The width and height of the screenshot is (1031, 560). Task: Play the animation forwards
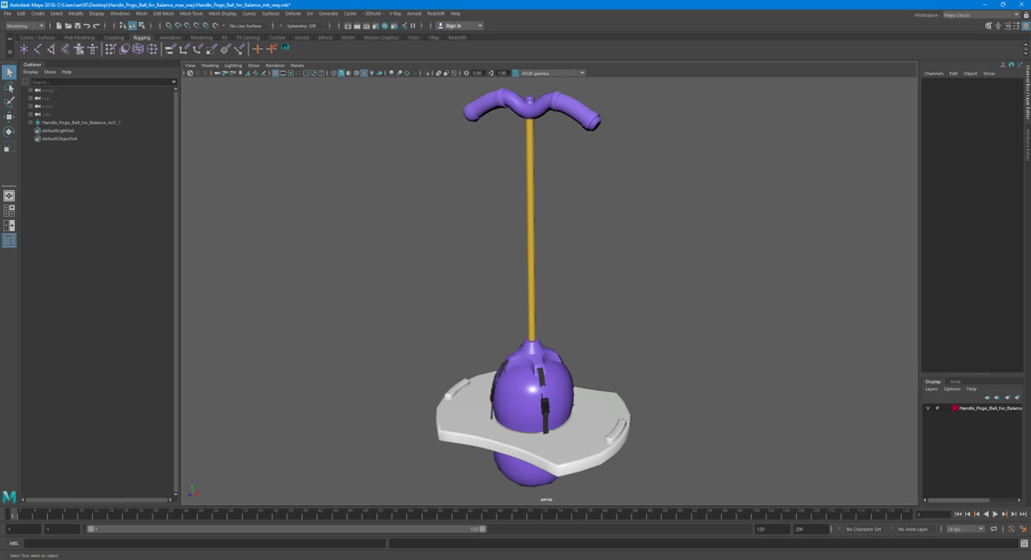point(995,514)
